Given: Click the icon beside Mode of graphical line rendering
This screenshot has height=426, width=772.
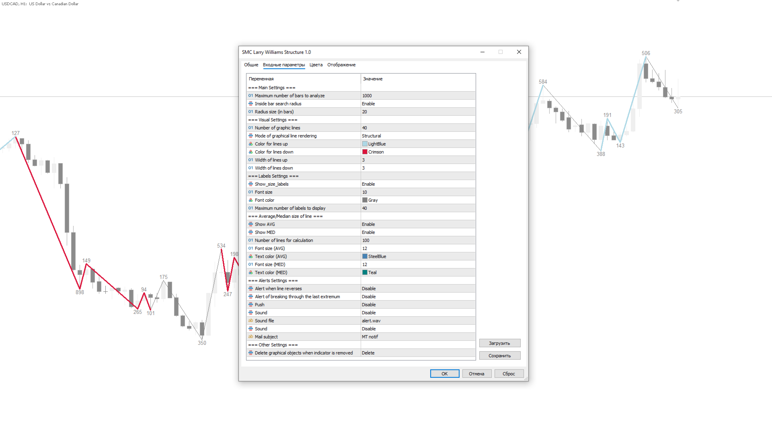Looking at the screenshot, I should [x=250, y=136].
